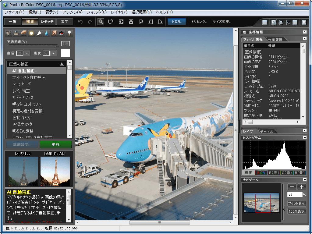This screenshot has height=234, width=312.
Task: Show R(赤) histogram channel
Action: [x=274, y=173]
